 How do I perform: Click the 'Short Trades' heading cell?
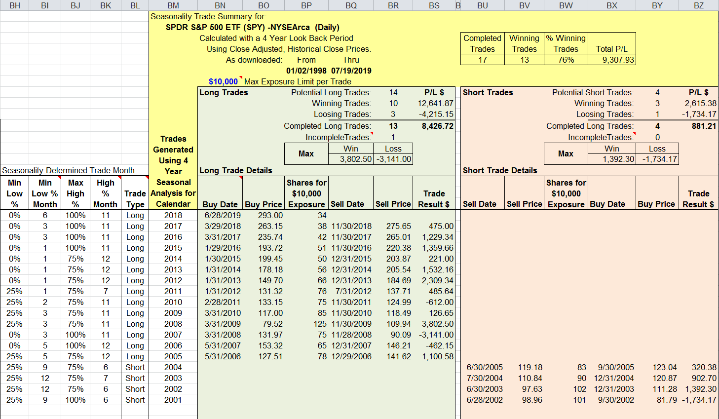pos(488,92)
